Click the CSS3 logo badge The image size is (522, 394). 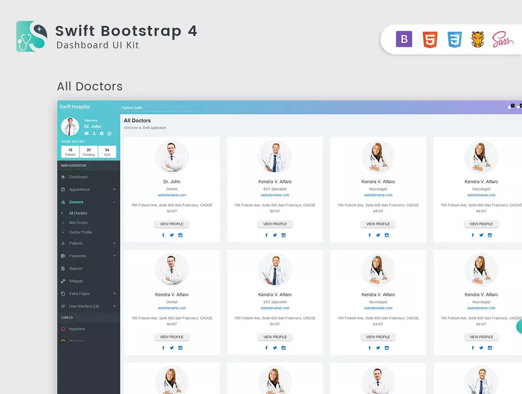pyautogui.click(x=455, y=39)
